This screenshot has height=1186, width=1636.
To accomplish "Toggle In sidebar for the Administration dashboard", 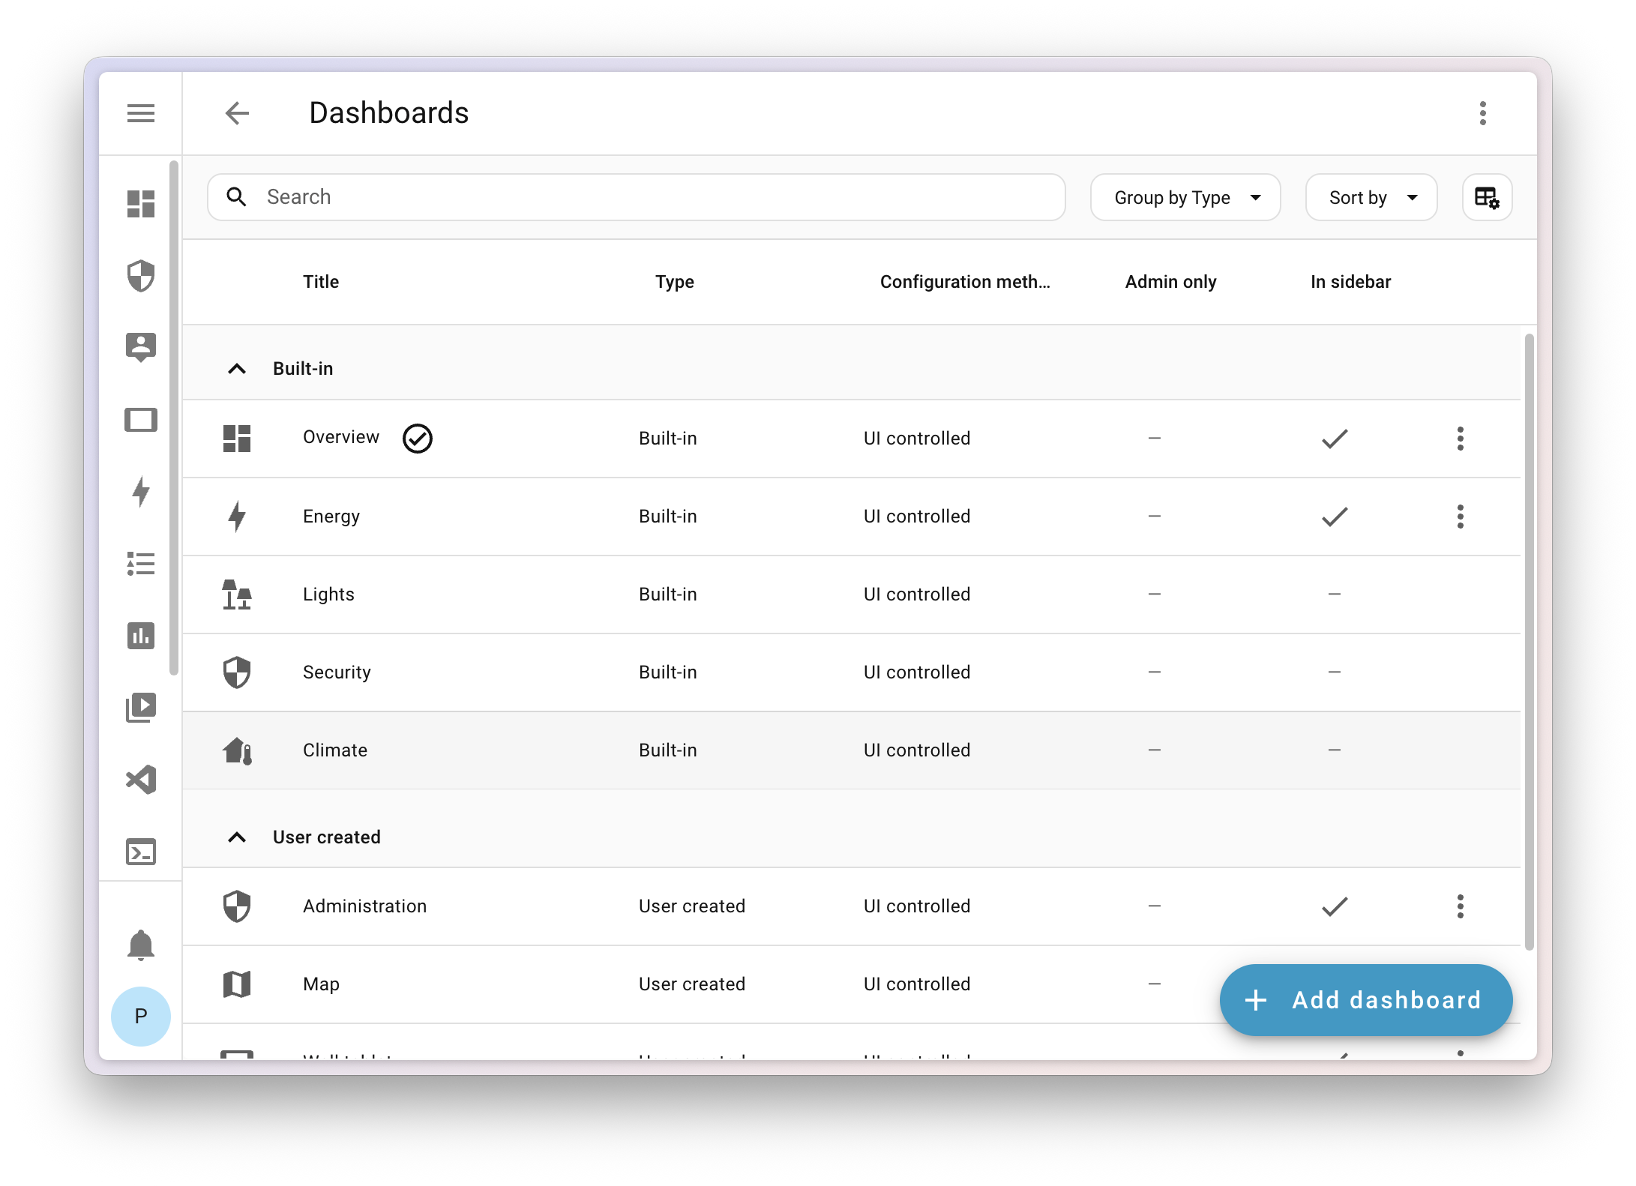I will (1334, 906).
